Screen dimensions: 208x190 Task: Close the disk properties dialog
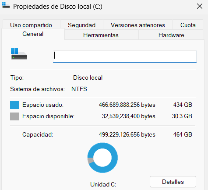coord(200,6)
